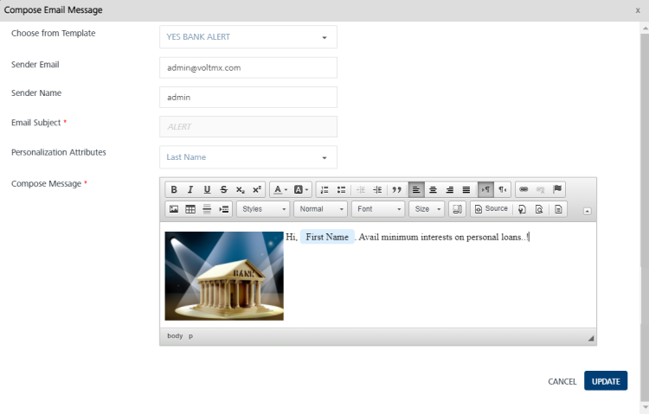Screen dimensions: 649x414
Task: Apply Superscript formatting
Action: [x=257, y=189]
